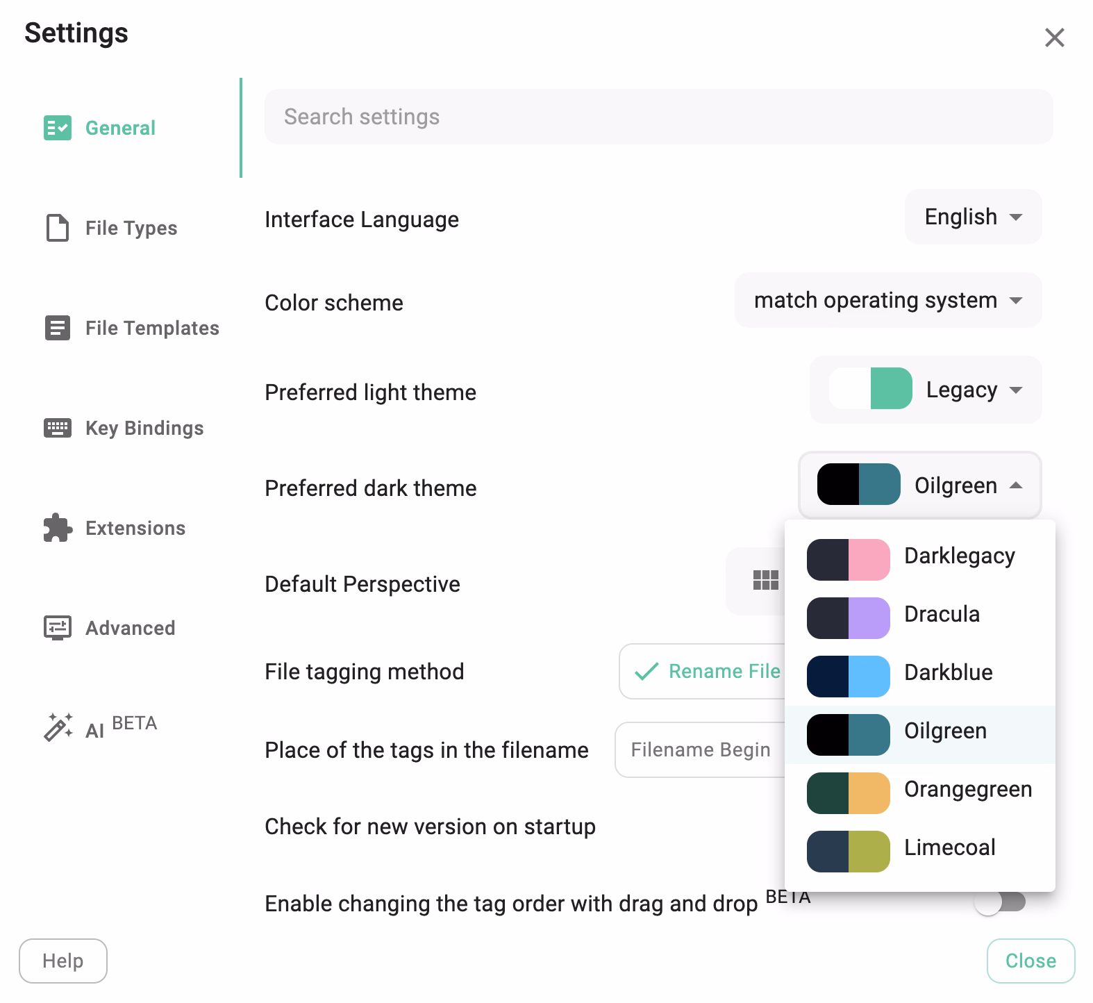Click the Search settings field

[x=658, y=116]
